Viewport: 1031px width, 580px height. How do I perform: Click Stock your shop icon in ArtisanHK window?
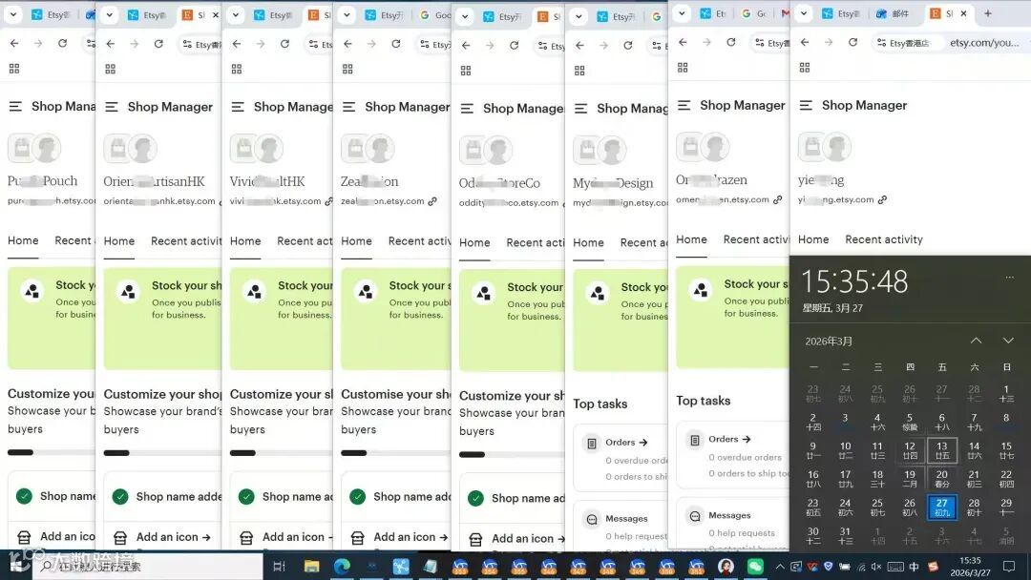[129, 291]
